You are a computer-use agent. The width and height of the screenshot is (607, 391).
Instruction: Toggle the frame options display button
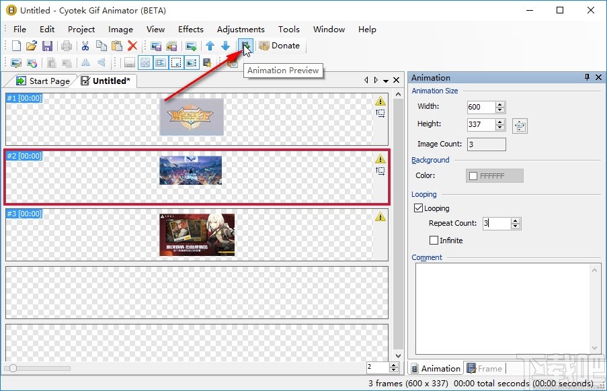(192, 62)
